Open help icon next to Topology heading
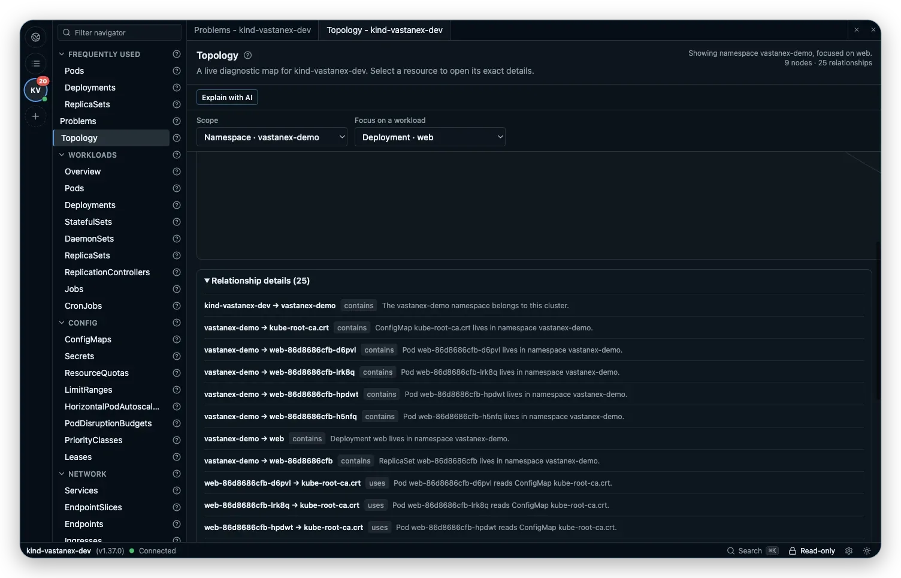Image resolution: width=901 pixels, height=578 pixels. (x=247, y=55)
